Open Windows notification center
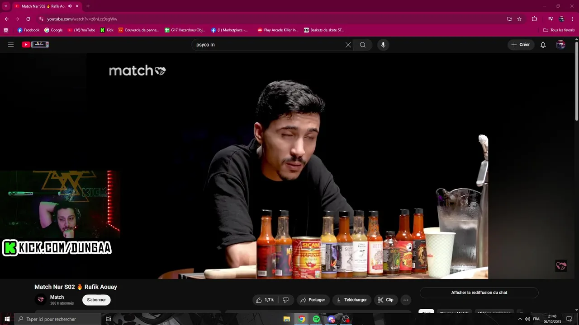The height and width of the screenshot is (325, 579). click(569, 319)
